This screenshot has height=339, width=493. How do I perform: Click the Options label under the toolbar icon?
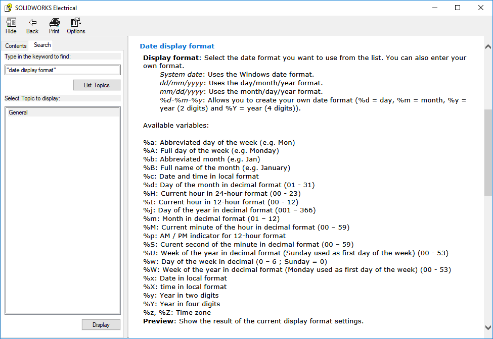point(76,31)
